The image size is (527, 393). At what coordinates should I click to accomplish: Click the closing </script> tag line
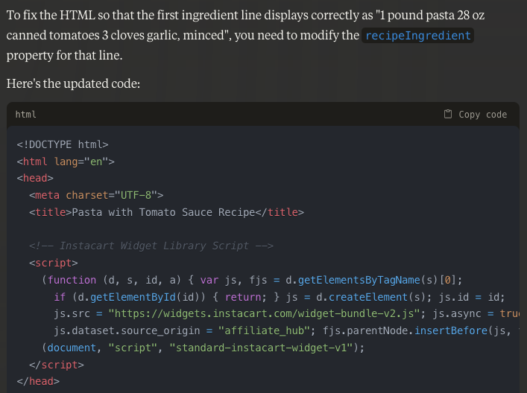point(57,365)
